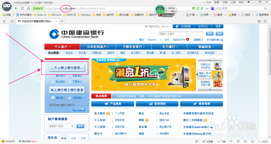Open 猜你喜欢 recommendations in status bar
271x144 pixels.
point(28,141)
